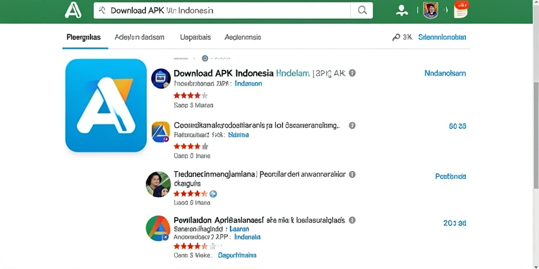Screen dimensions: 539x269
Task: Click the key icon beside 3K
Action: (396, 37)
